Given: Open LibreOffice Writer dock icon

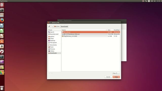Looking at the screenshot, I should click(x=2, y=26).
